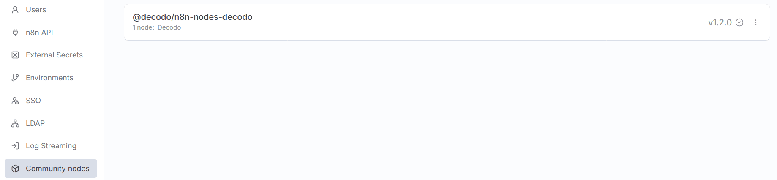Open the three-dot package options menu
The width and height of the screenshot is (777, 180).
pyautogui.click(x=756, y=22)
